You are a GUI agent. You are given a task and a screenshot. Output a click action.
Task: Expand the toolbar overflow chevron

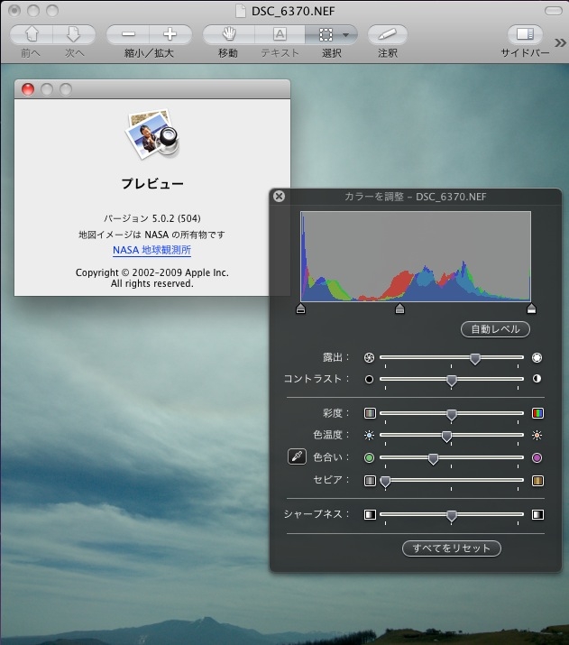pos(560,42)
